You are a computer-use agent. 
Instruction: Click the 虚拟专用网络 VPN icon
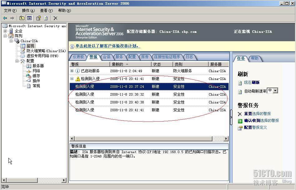pyautogui.click(x=23, y=56)
